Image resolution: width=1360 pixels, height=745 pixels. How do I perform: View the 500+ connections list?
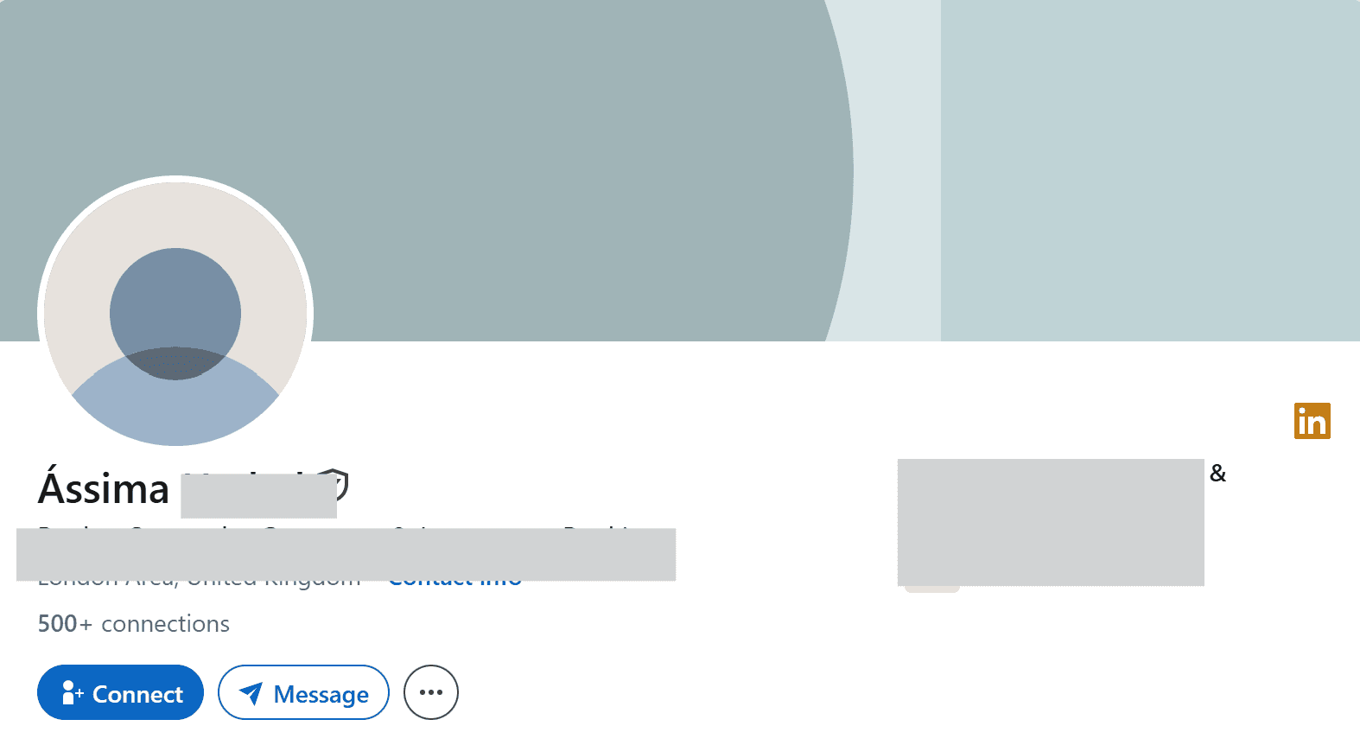tap(134, 624)
